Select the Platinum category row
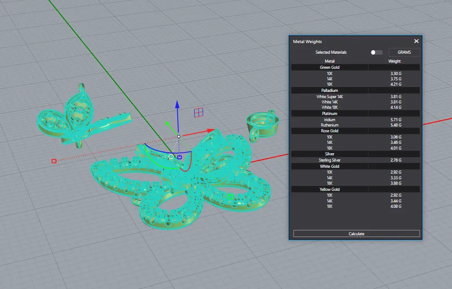This screenshot has width=452, height=289. coord(356,113)
